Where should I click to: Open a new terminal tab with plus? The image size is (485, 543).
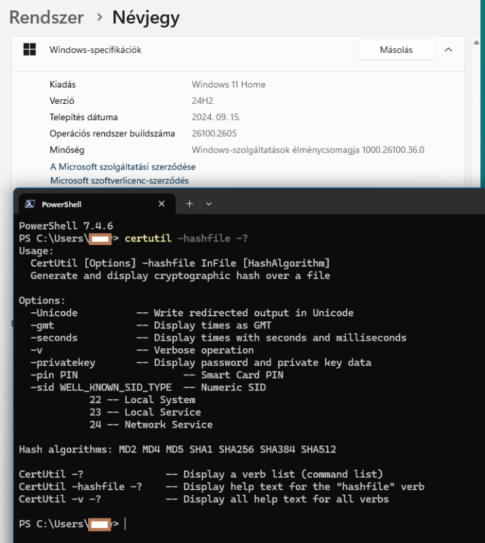[189, 204]
